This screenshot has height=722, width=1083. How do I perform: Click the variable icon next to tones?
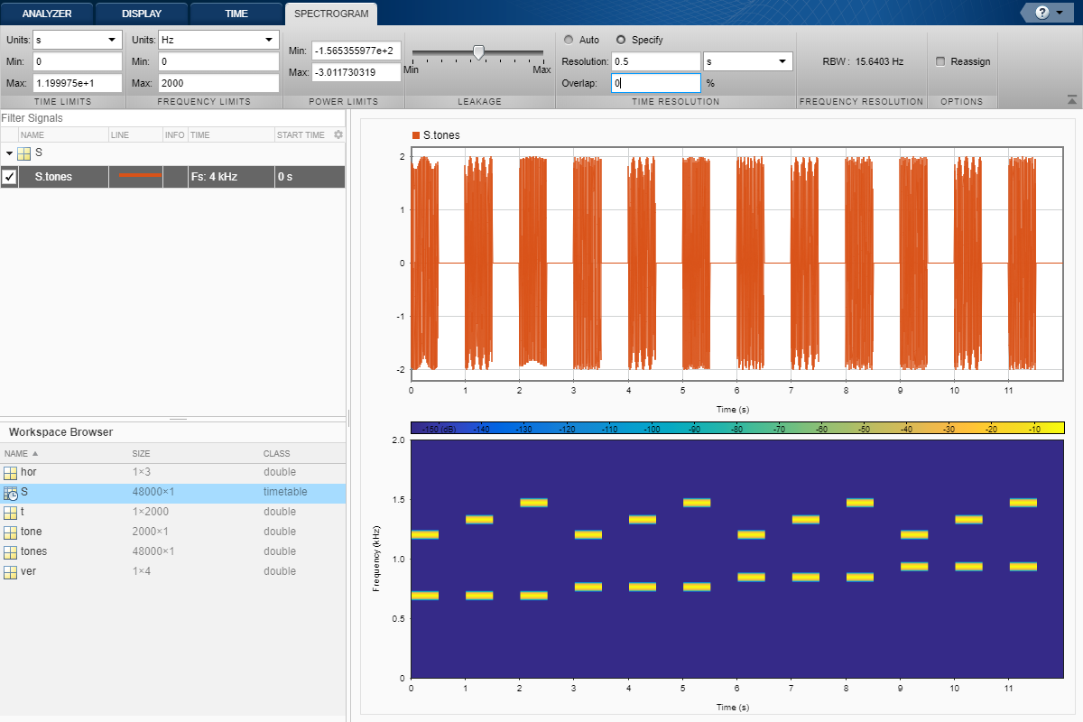[11, 552]
